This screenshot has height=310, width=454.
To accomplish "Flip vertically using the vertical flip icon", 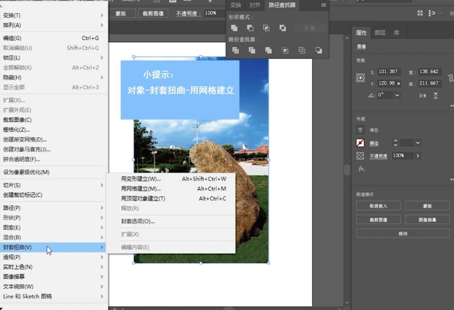I will tap(435, 95).
